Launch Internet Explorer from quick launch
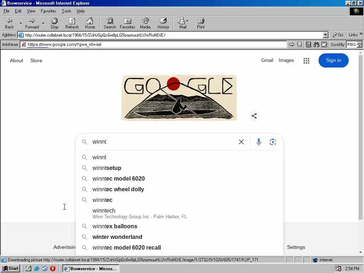Image resolution: width=364 pixels, height=273 pixels. [x=37, y=269]
